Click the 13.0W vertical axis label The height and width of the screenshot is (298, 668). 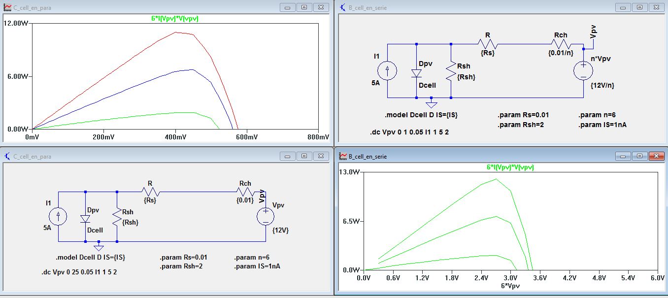[348, 171]
